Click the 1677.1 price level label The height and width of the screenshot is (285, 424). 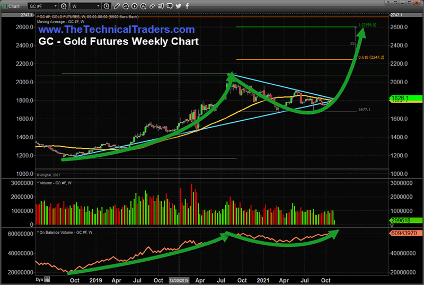pos(365,110)
